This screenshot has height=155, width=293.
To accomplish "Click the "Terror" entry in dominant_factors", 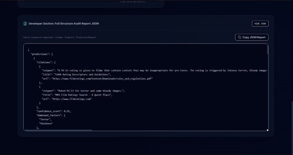I will pos(45,120).
